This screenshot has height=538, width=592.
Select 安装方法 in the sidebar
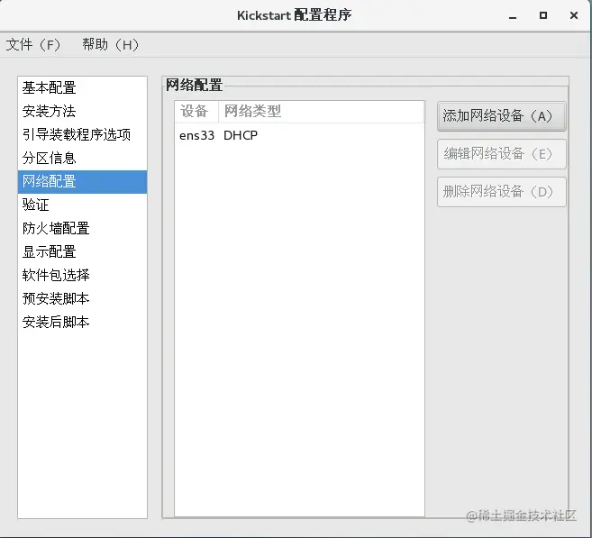(82, 111)
